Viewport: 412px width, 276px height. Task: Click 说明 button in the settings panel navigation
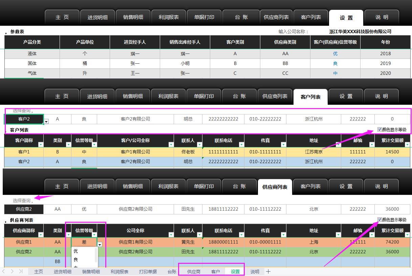382,17
